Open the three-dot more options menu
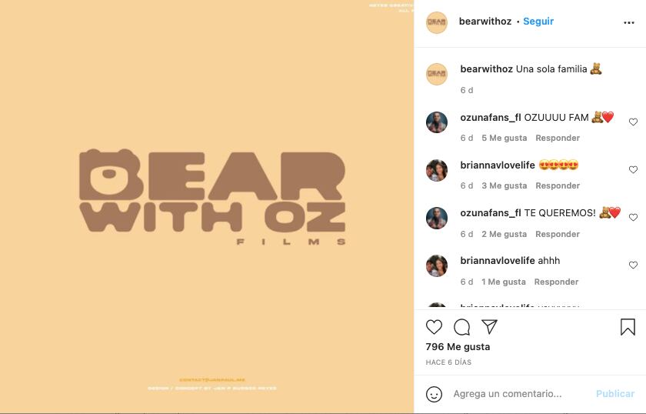The image size is (646, 414). 629,22
